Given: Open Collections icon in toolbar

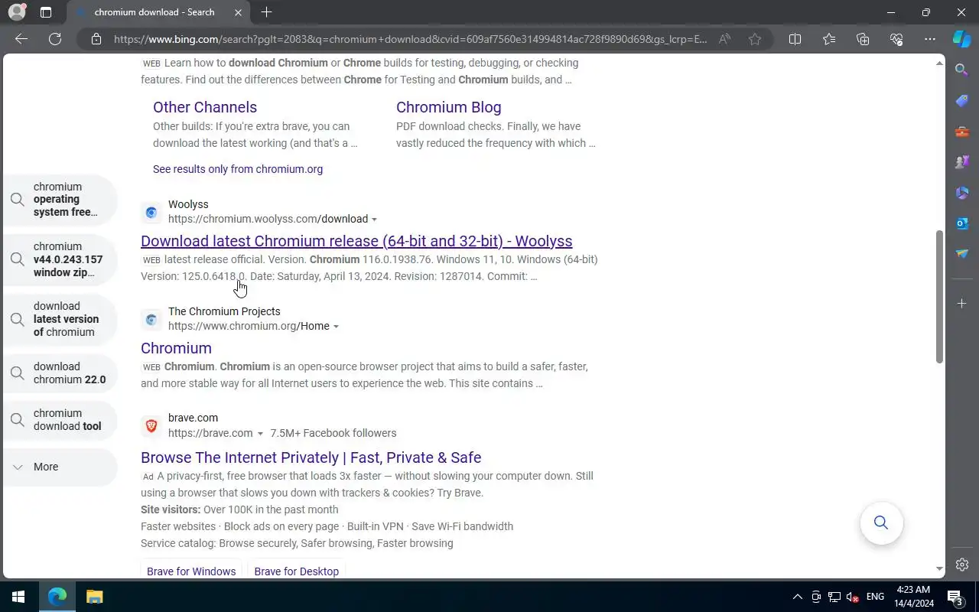Looking at the screenshot, I should tap(863, 39).
